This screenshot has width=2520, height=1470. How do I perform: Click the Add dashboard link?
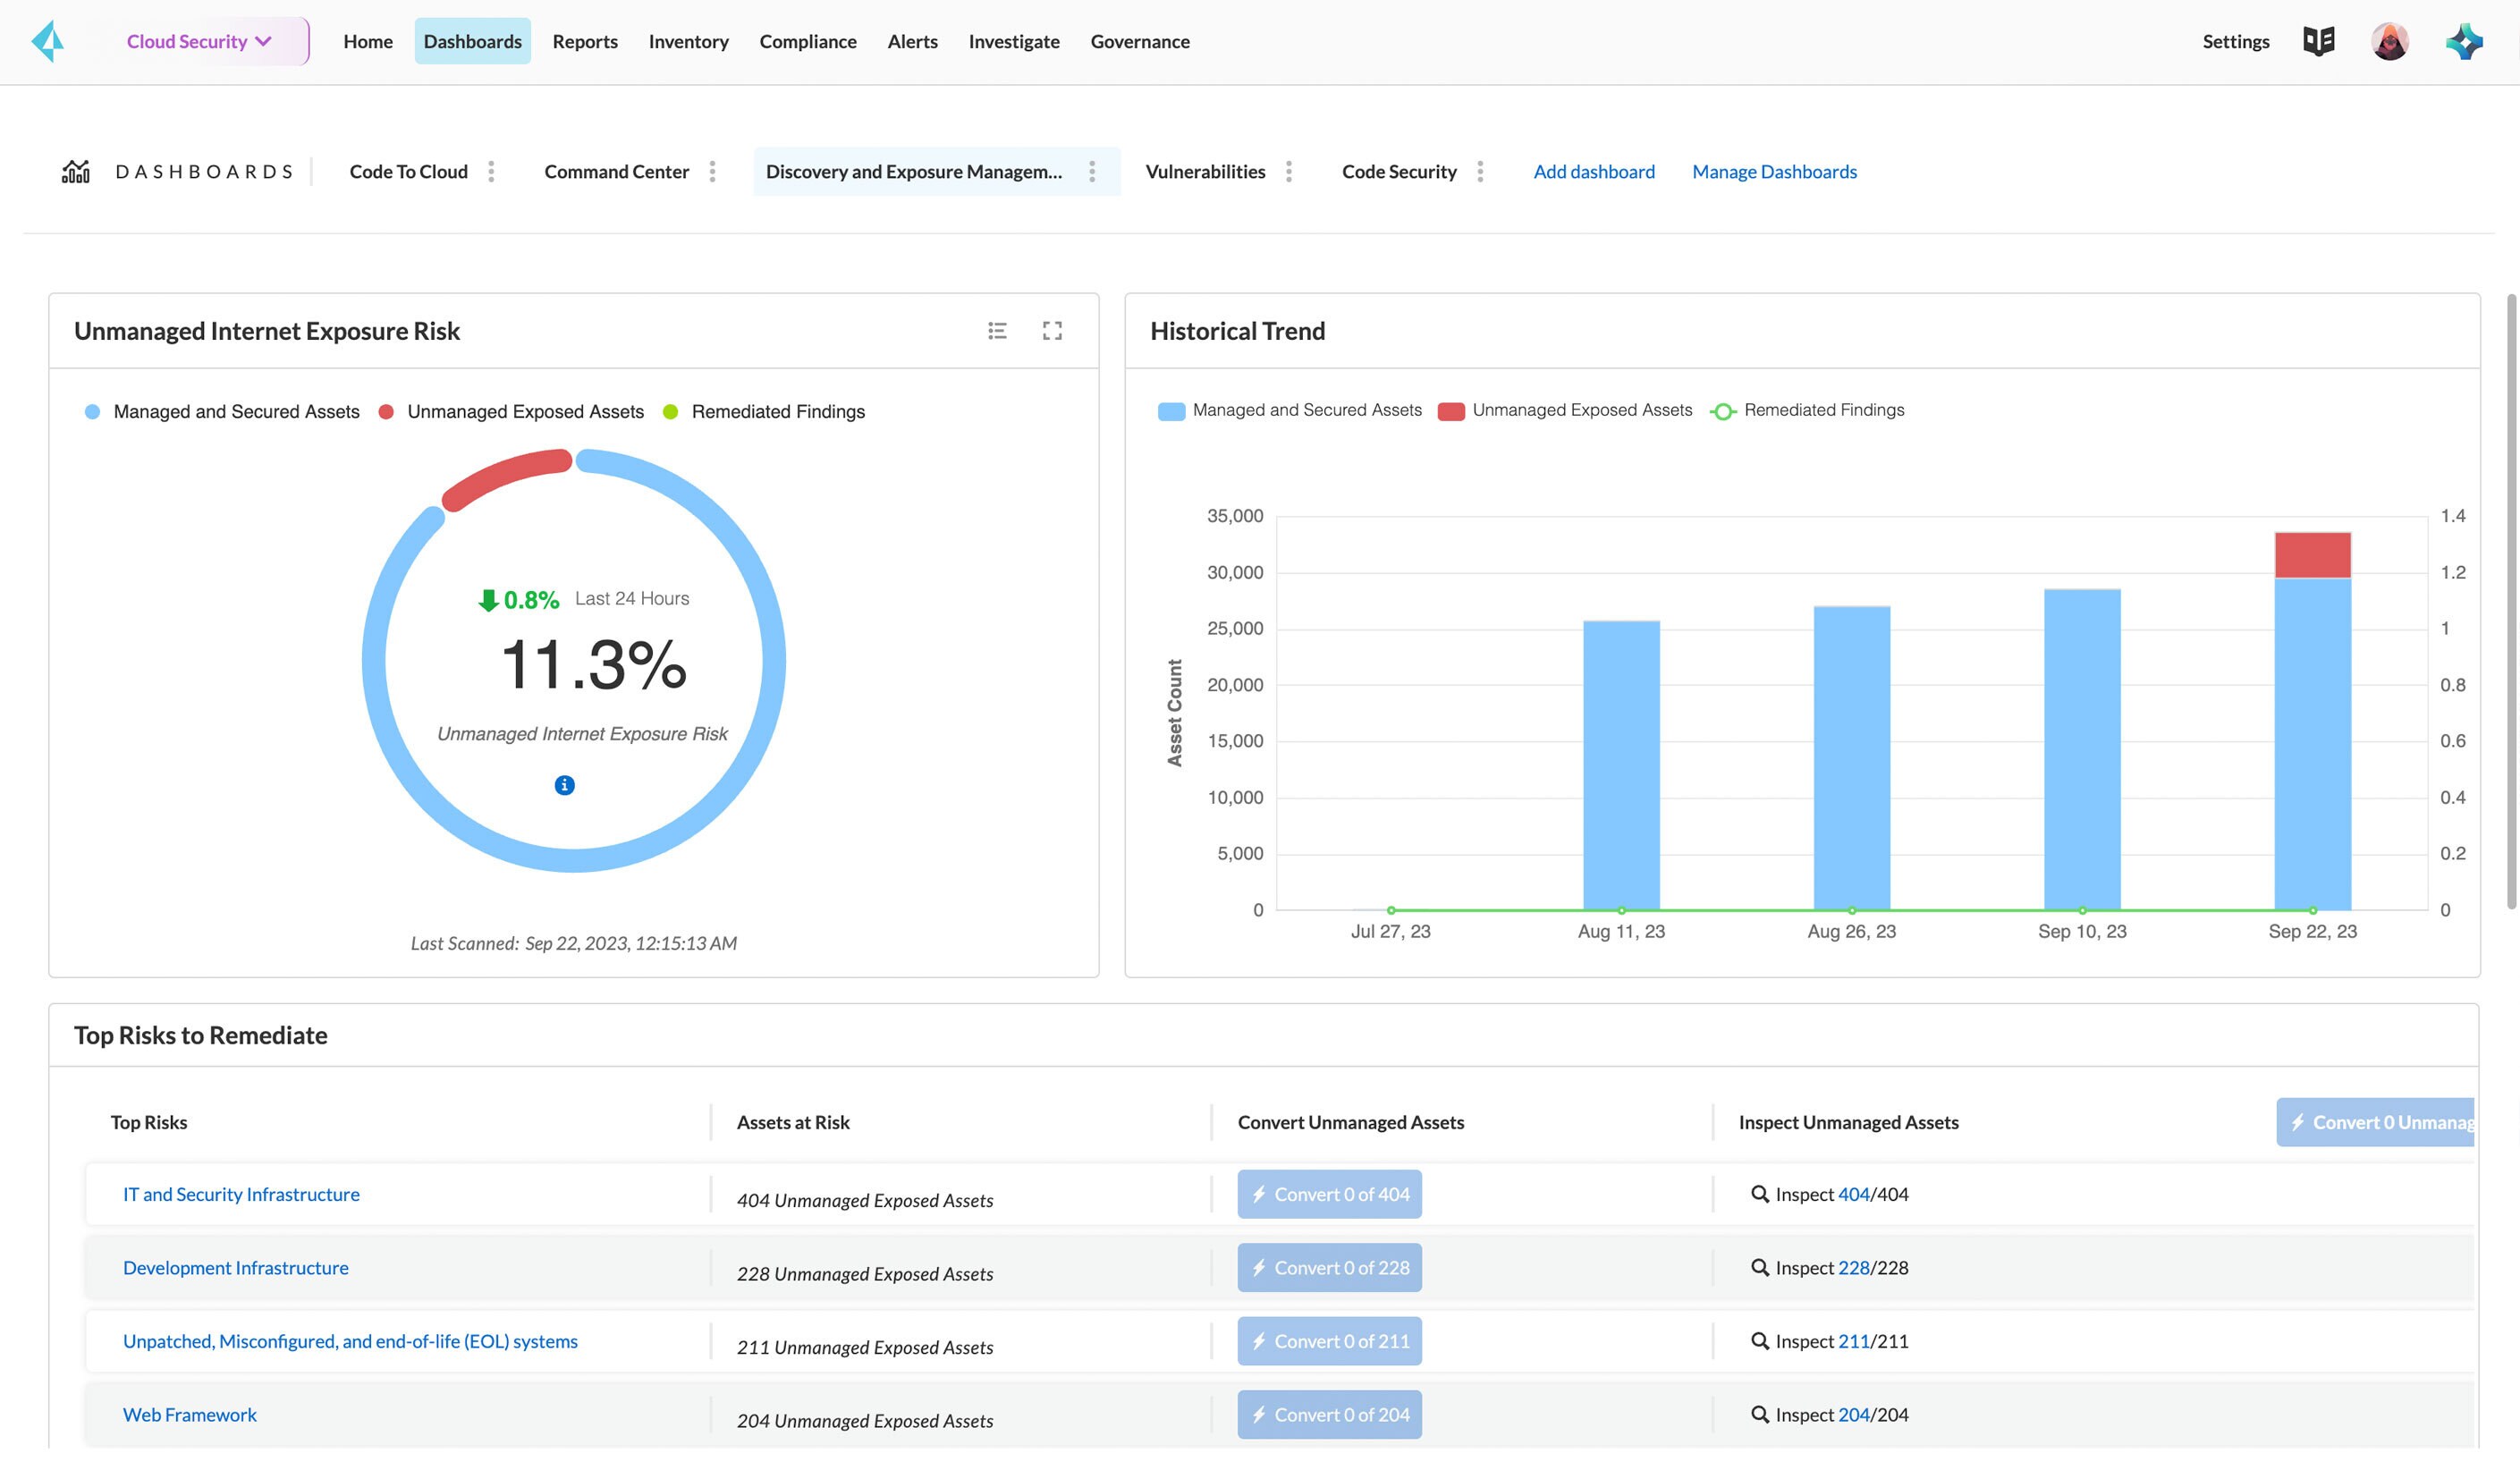(x=1594, y=172)
